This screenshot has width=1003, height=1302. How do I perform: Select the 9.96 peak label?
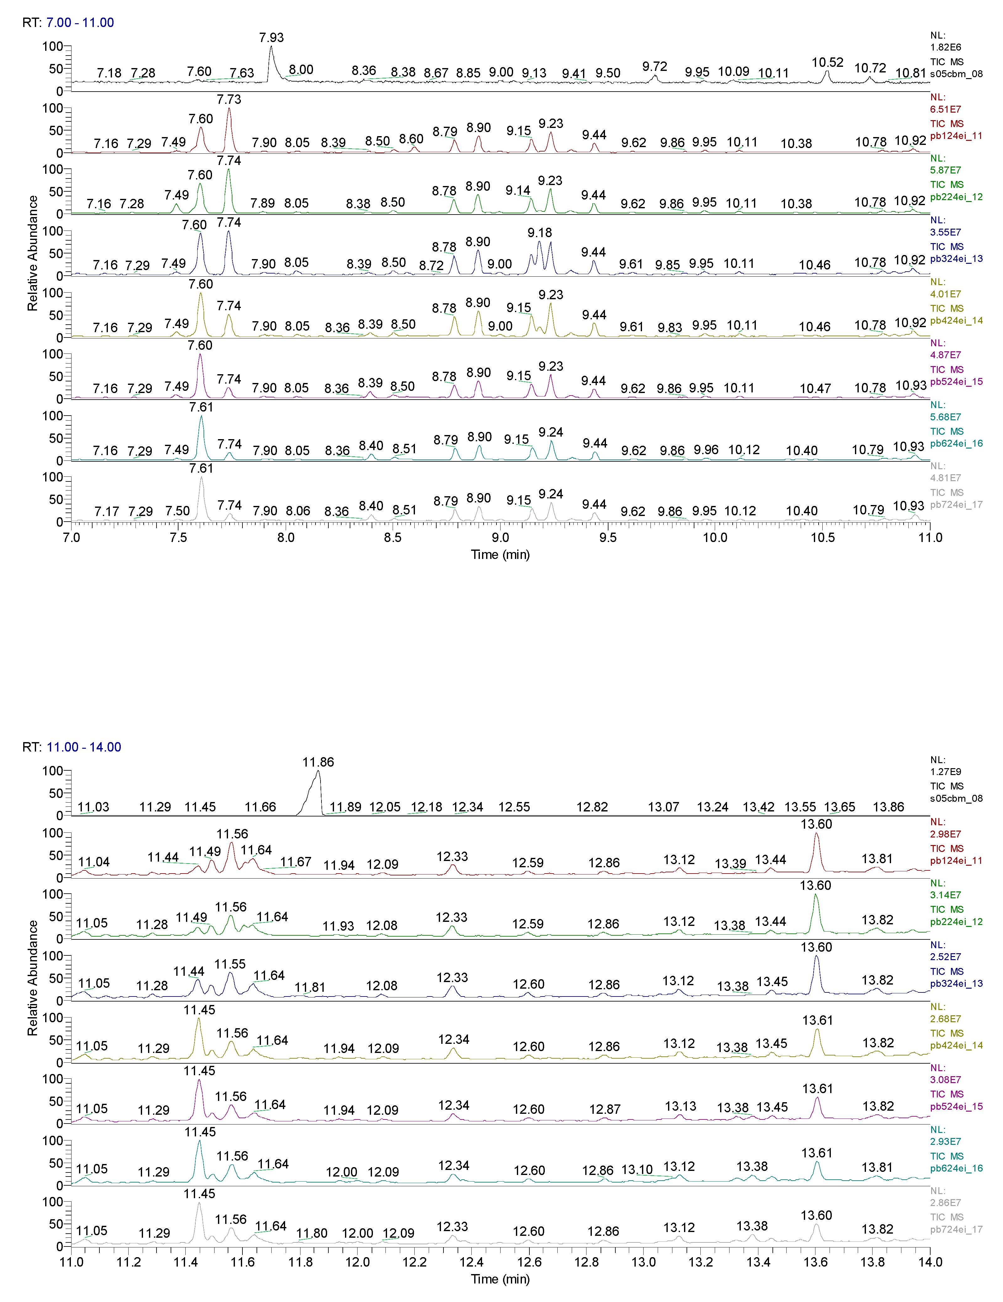[706, 449]
